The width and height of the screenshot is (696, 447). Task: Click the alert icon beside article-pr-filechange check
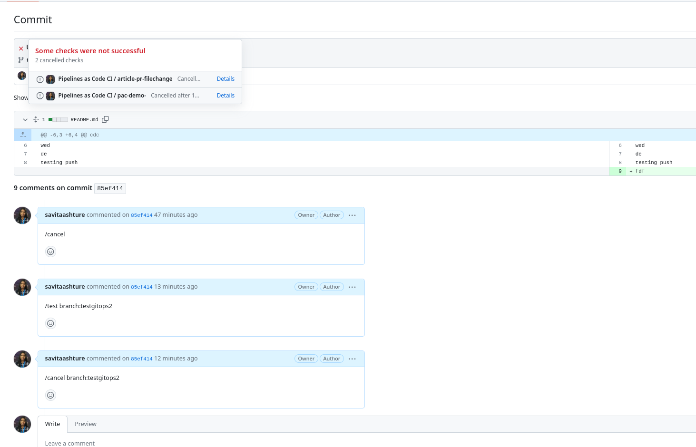tap(40, 79)
